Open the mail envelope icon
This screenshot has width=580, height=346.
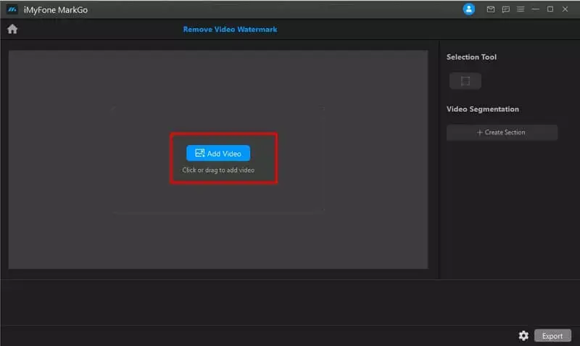click(491, 9)
